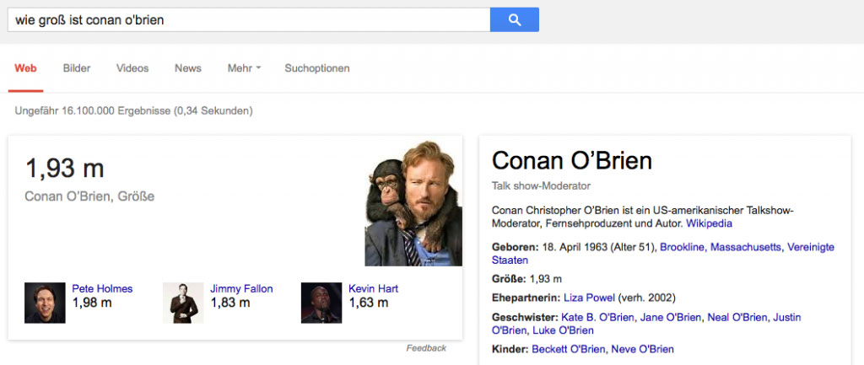Open the Jimmy Fallon link
Screen dimensions: 864x365
241,288
